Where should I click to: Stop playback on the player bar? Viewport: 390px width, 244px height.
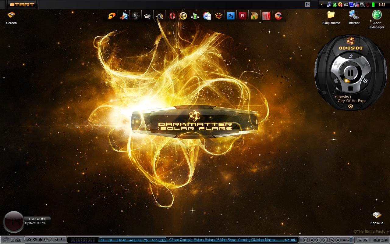[x=312, y=240]
